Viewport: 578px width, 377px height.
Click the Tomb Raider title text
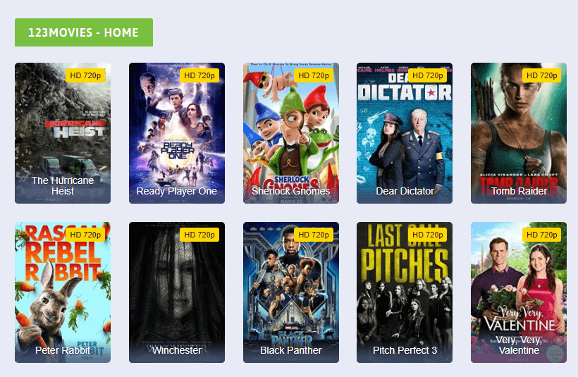click(x=519, y=191)
